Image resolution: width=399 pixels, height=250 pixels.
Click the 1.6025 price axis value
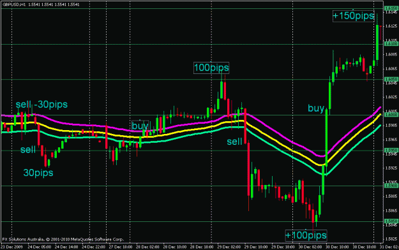(x=391, y=97)
